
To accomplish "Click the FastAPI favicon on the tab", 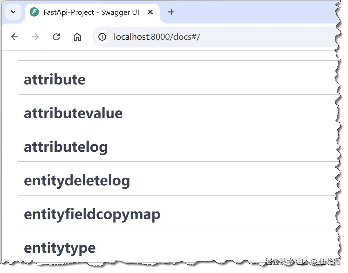I will (34, 12).
